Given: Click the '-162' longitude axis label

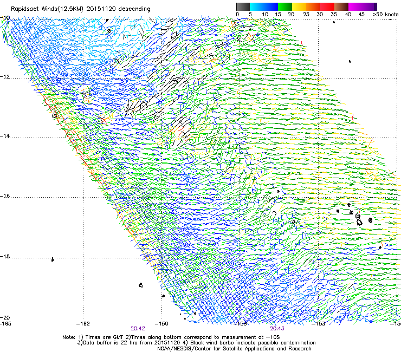Looking at the screenshot, I should tap(83, 324).
